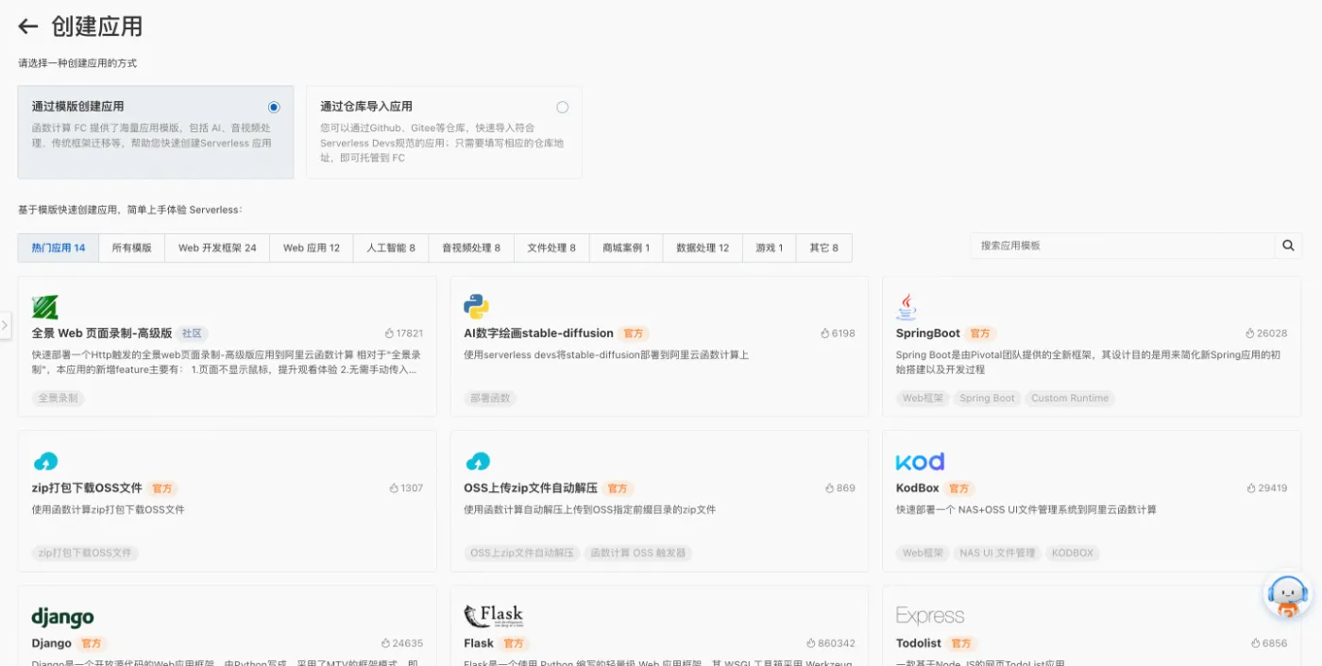Viewport: 1322px width, 666px height.
Task: Open the 文件处理 8 tab
Action: pos(551,248)
